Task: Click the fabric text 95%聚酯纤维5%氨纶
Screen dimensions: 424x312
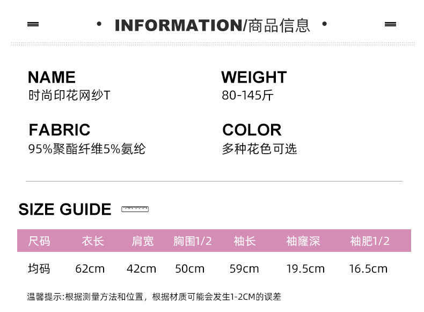Action: click(86, 149)
